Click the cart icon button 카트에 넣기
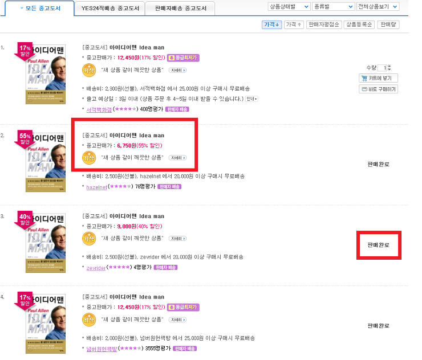Viewport: 422px width, 360px height. (378, 78)
